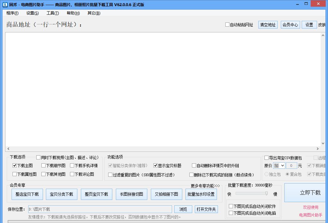Open the 帮助(H) menu
Screen dimensions: 328x223
click(73, 13)
